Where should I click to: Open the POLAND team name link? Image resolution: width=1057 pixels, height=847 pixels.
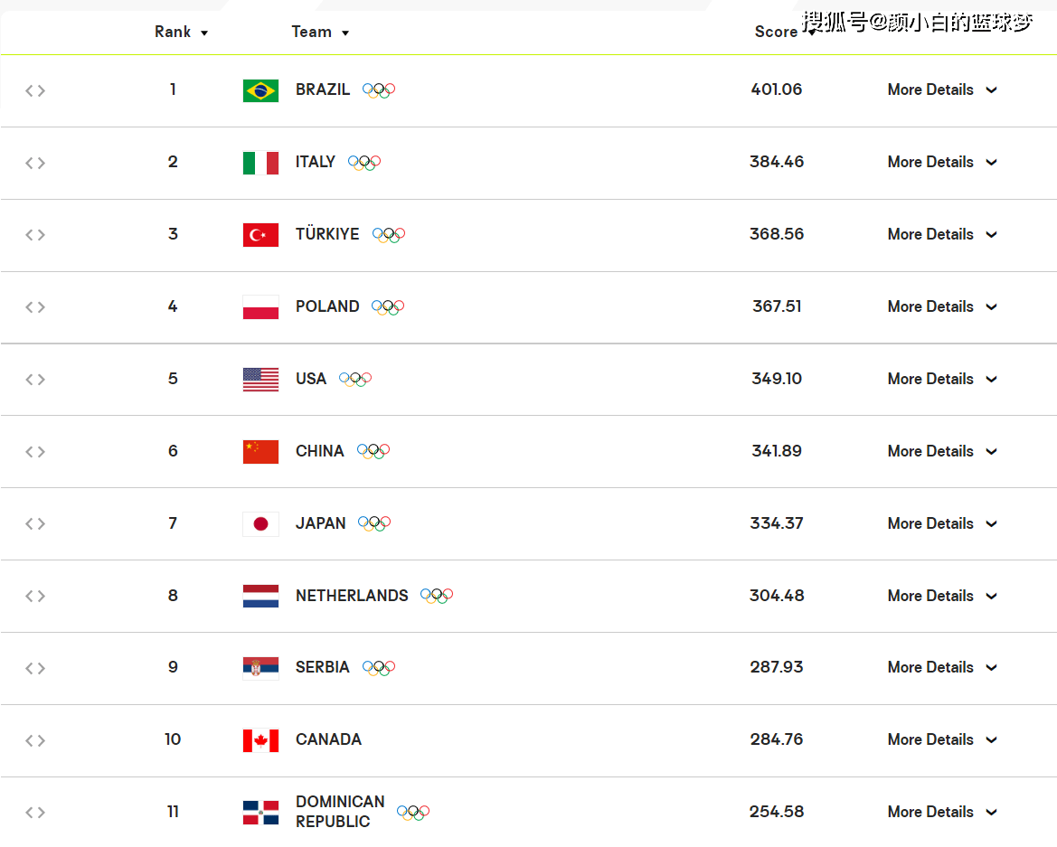click(x=327, y=306)
